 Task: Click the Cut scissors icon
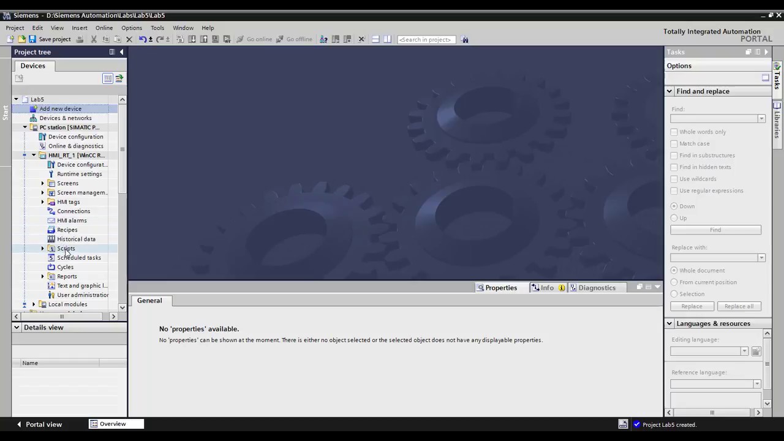click(94, 39)
